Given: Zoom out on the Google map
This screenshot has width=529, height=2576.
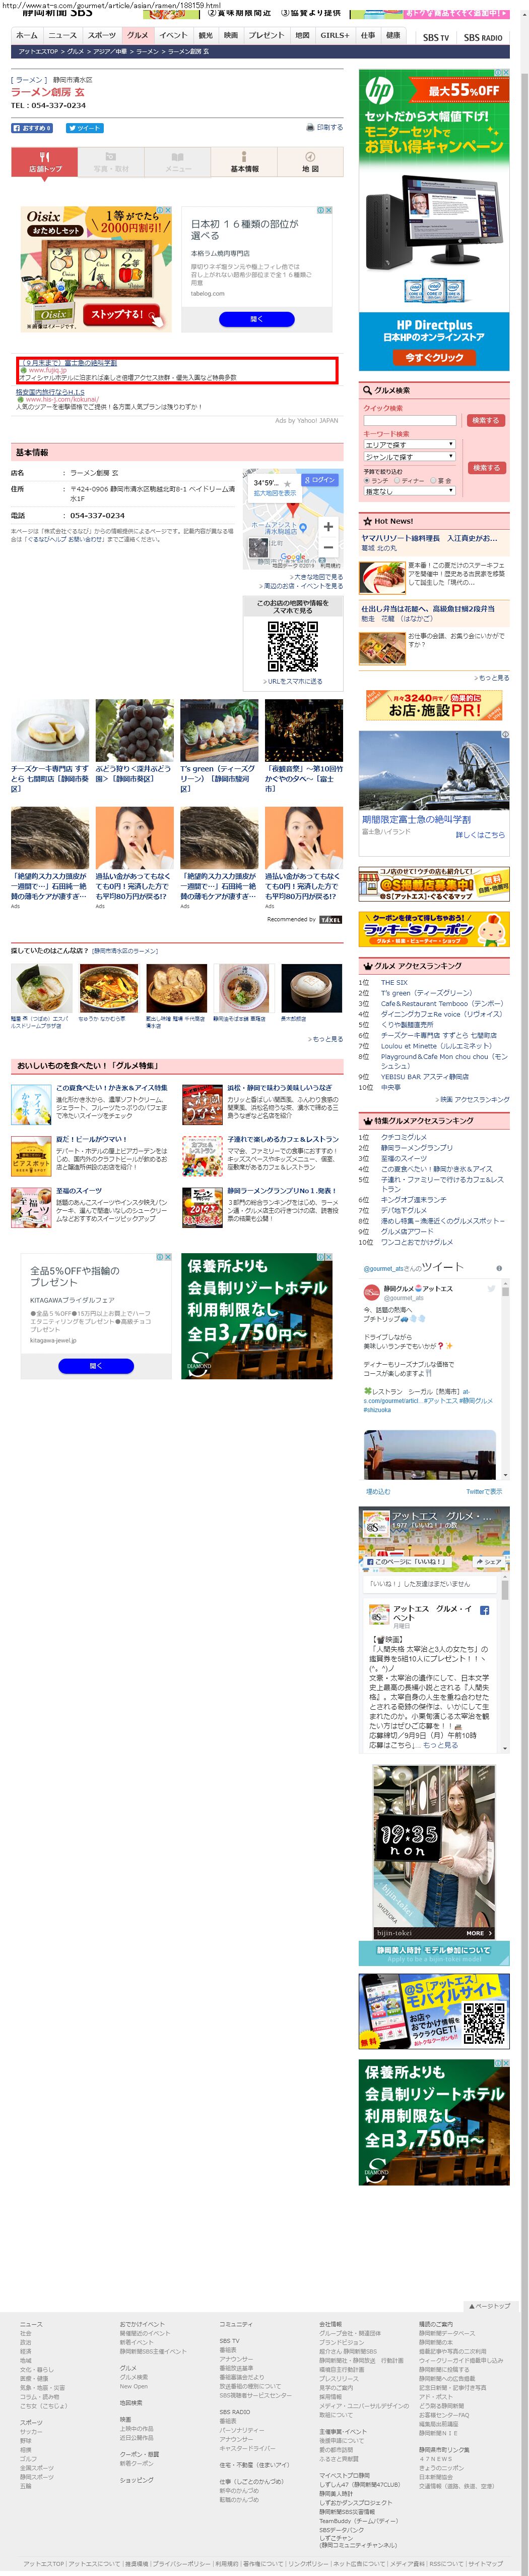Looking at the screenshot, I should tap(328, 547).
